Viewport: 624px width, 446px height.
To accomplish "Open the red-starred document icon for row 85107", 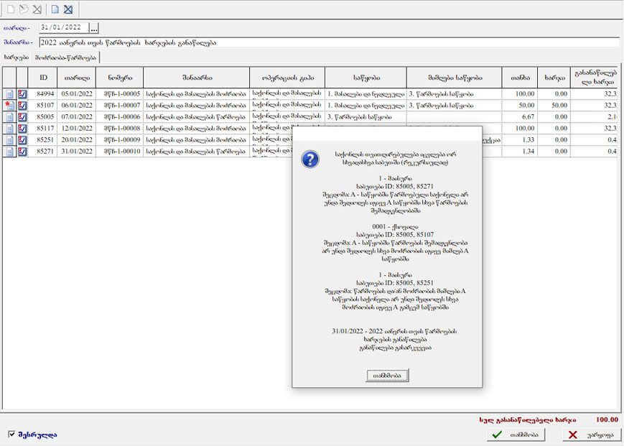I will pyautogui.click(x=9, y=106).
